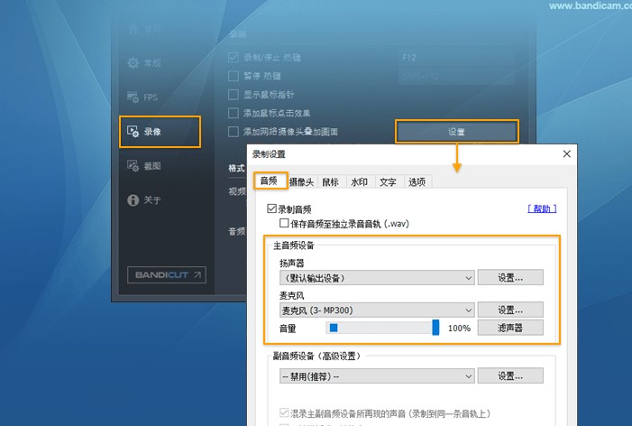Select the 录像 video sidebar item
The height and width of the screenshot is (426, 632).
coord(160,132)
